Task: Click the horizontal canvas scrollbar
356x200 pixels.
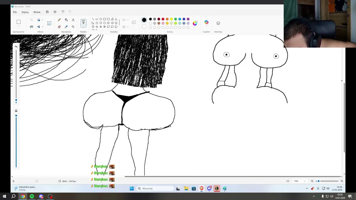Action: pos(233,176)
